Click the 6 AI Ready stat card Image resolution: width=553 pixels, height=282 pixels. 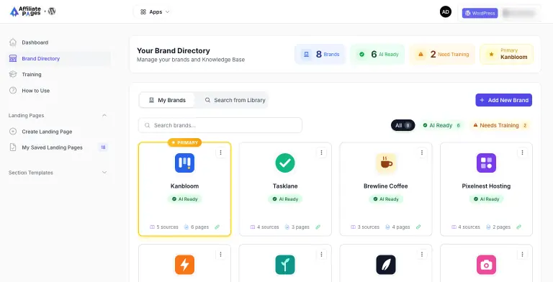click(378, 54)
